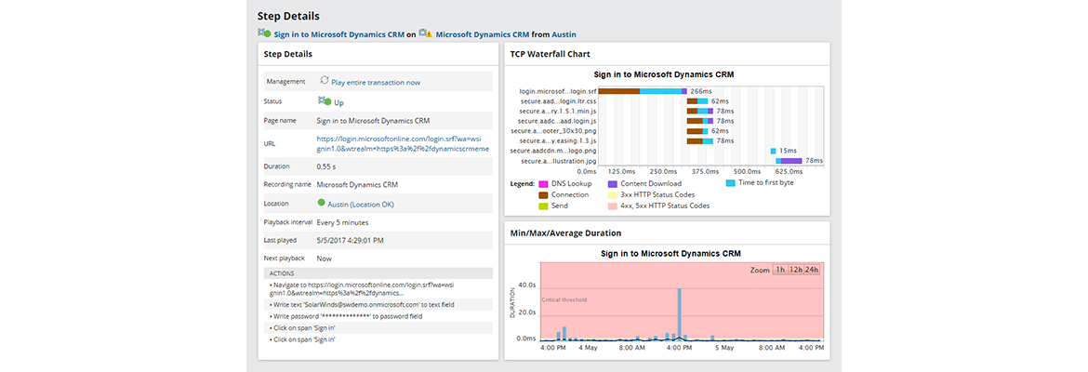Open the Austin link in the heading
The width and height of the screenshot is (1088, 372).
pyautogui.click(x=564, y=34)
